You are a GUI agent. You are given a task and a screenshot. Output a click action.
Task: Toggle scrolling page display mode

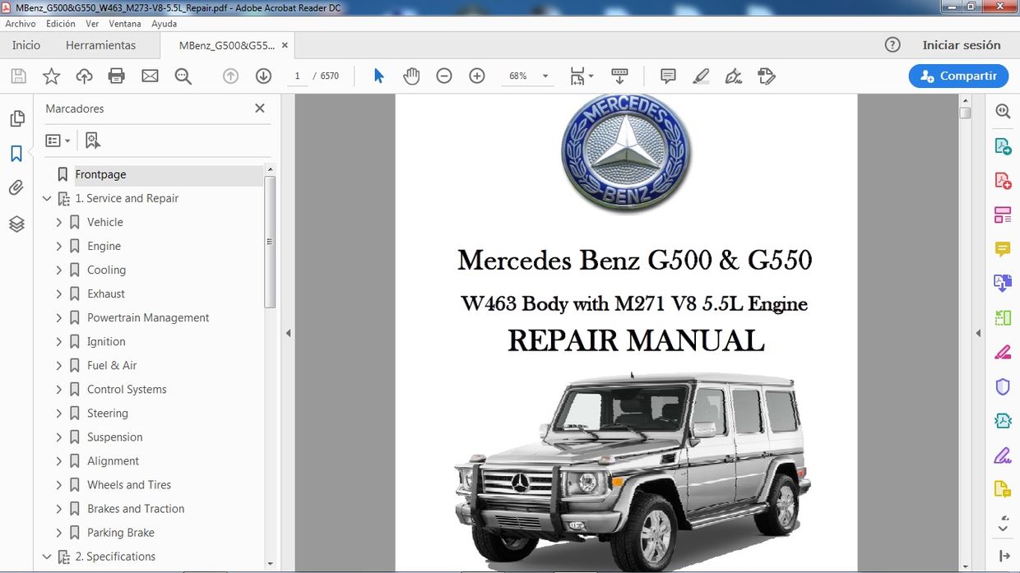[619, 76]
